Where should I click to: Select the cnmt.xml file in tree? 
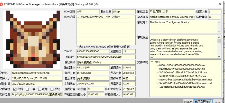[185, 83]
